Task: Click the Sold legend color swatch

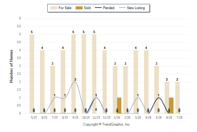Action: point(79,8)
